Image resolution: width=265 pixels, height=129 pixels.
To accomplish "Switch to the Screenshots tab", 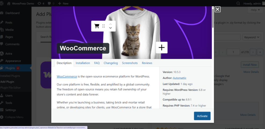I will [130, 63].
